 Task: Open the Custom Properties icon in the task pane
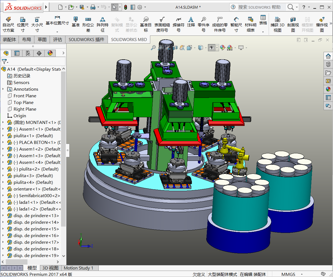pos(328,98)
